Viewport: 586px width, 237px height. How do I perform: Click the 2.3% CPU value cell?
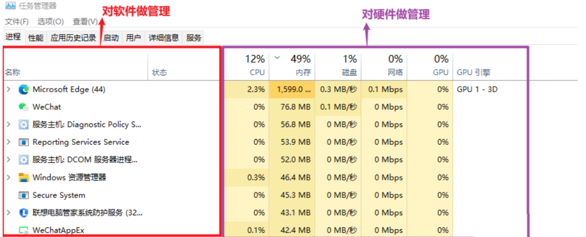(247, 89)
